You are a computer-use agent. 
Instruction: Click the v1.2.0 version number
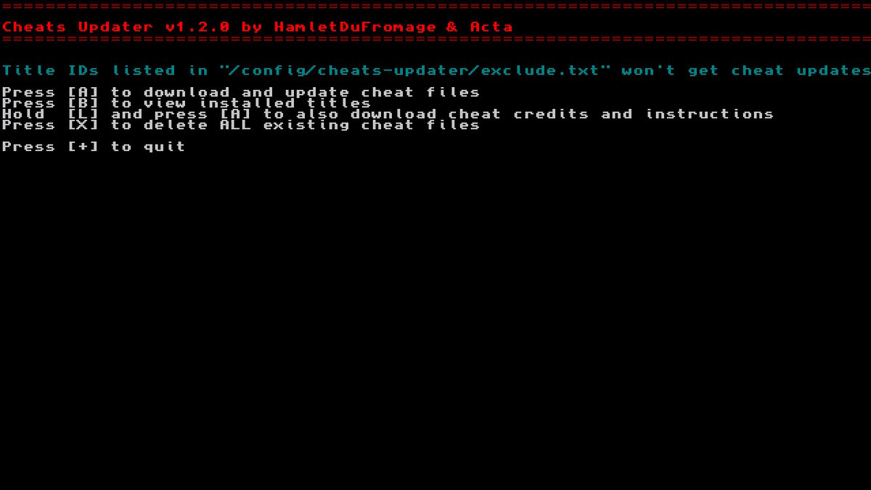pyautogui.click(x=197, y=27)
